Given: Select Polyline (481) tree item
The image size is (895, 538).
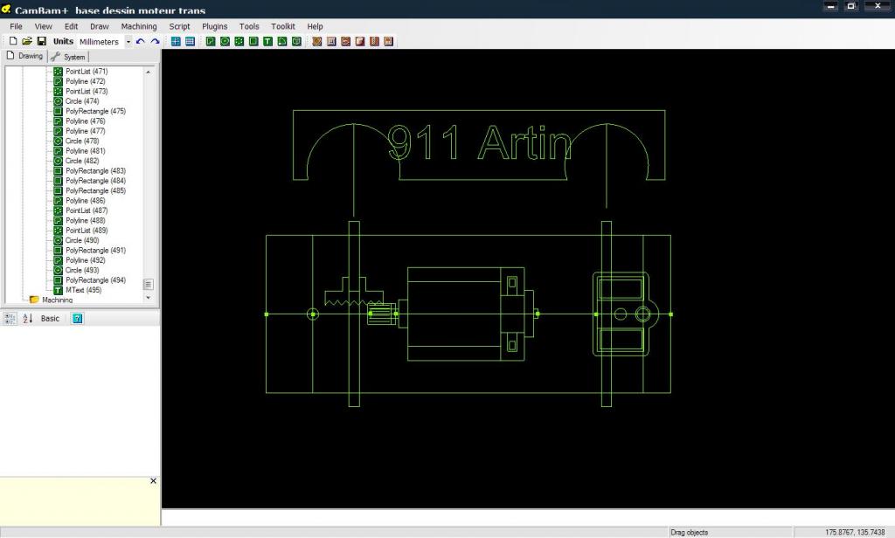Looking at the screenshot, I should (85, 150).
